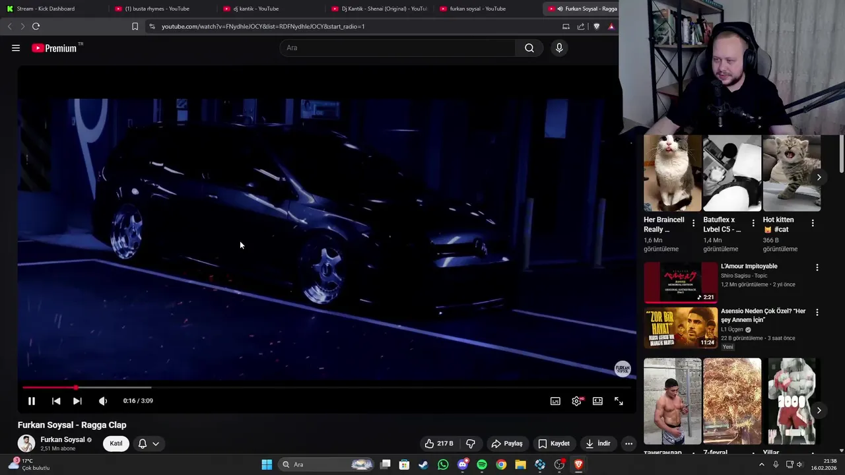Image resolution: width=845 pixels, height=475 pixels.
Task: Click Katıl join button
Action: [116, 443]
